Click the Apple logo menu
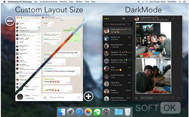Viewport: 189px width, 117px height. [5, 2]
